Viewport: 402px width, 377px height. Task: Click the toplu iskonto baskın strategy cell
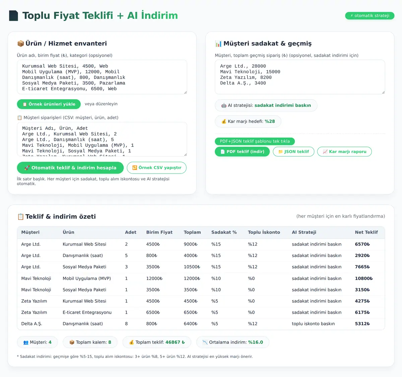pyautogui.click(x=313, y=324)
